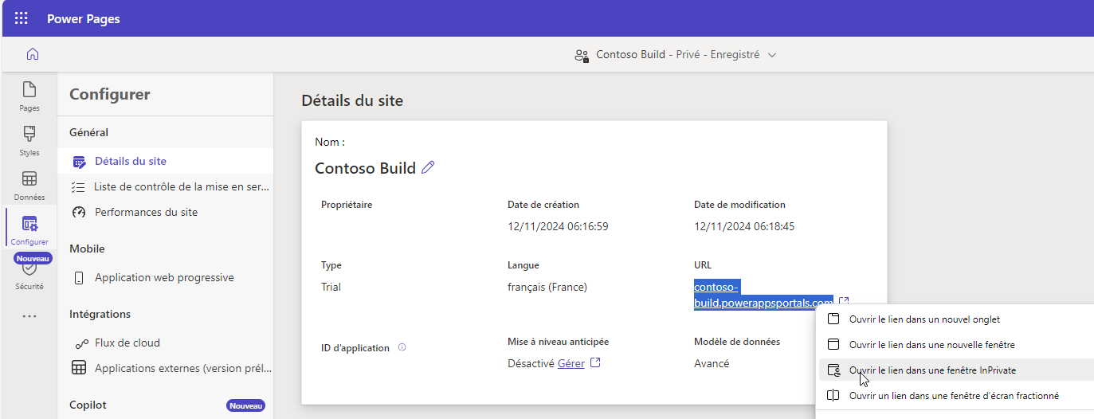Click the Désactivé status text
The width and height of the screenshot is (1094, 419).
click(x=531, y=363)
